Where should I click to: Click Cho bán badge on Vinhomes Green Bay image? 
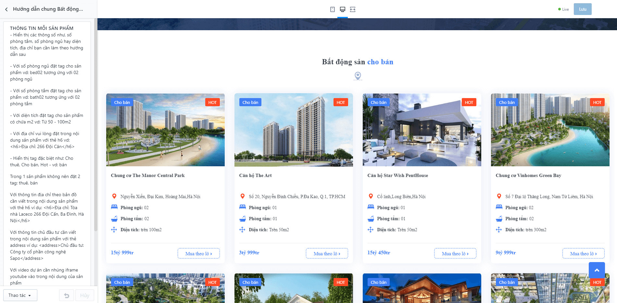point(507,102)
